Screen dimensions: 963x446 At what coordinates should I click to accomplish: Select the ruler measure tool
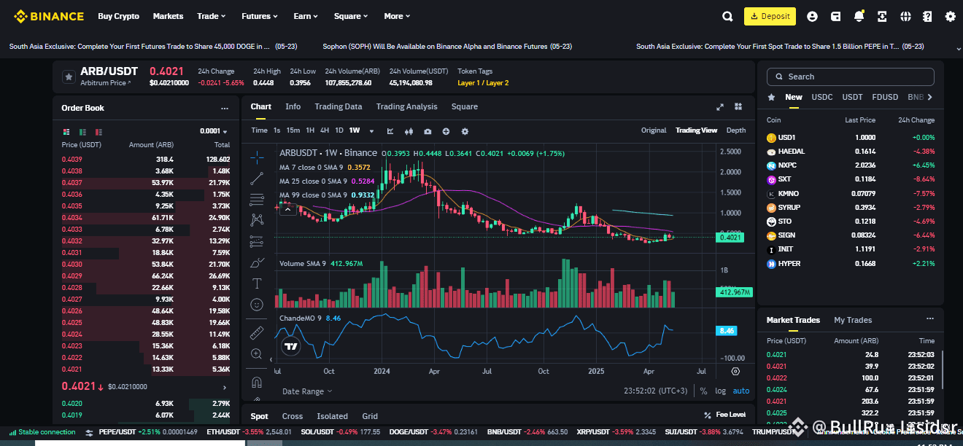[x=257, y=332]
